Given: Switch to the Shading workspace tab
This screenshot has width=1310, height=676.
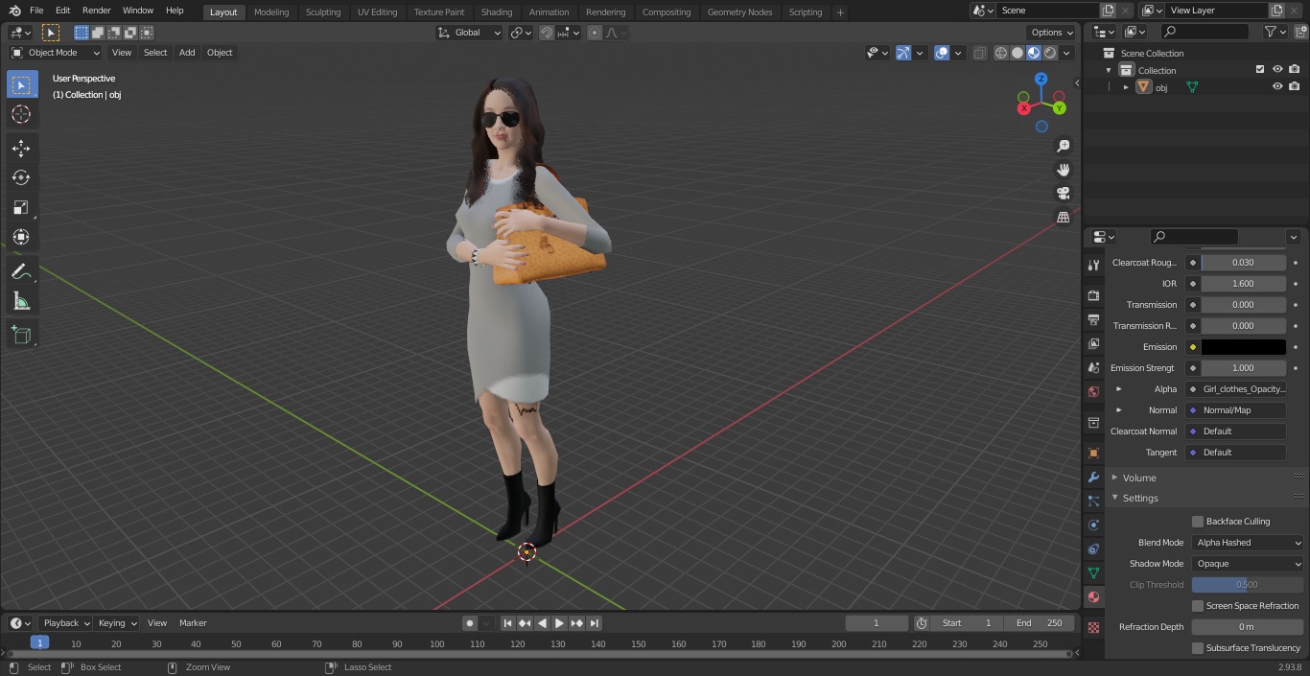Looking at the screenshot, I should [497, 12].
